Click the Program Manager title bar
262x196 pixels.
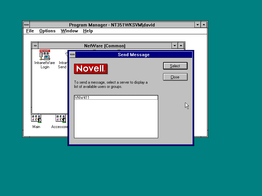click(112, 25)
